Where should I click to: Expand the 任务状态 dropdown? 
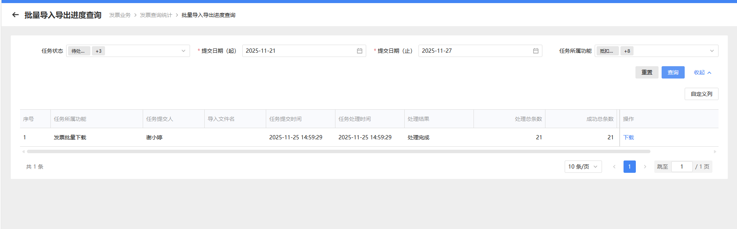click(183, 51)
